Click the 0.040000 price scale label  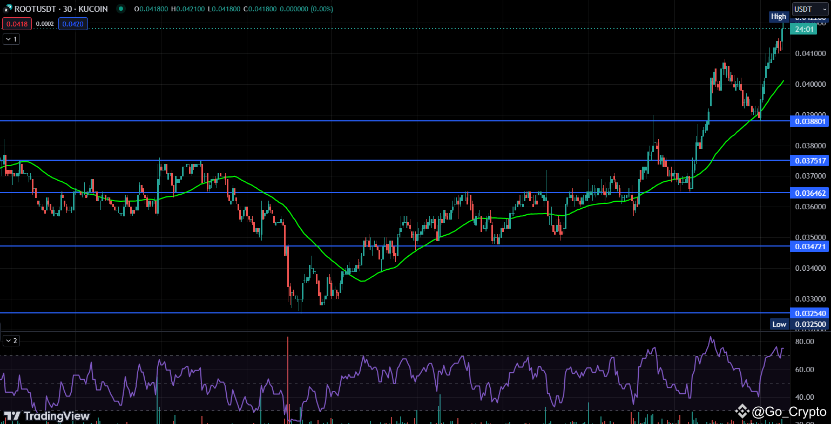tap(810, 84)
